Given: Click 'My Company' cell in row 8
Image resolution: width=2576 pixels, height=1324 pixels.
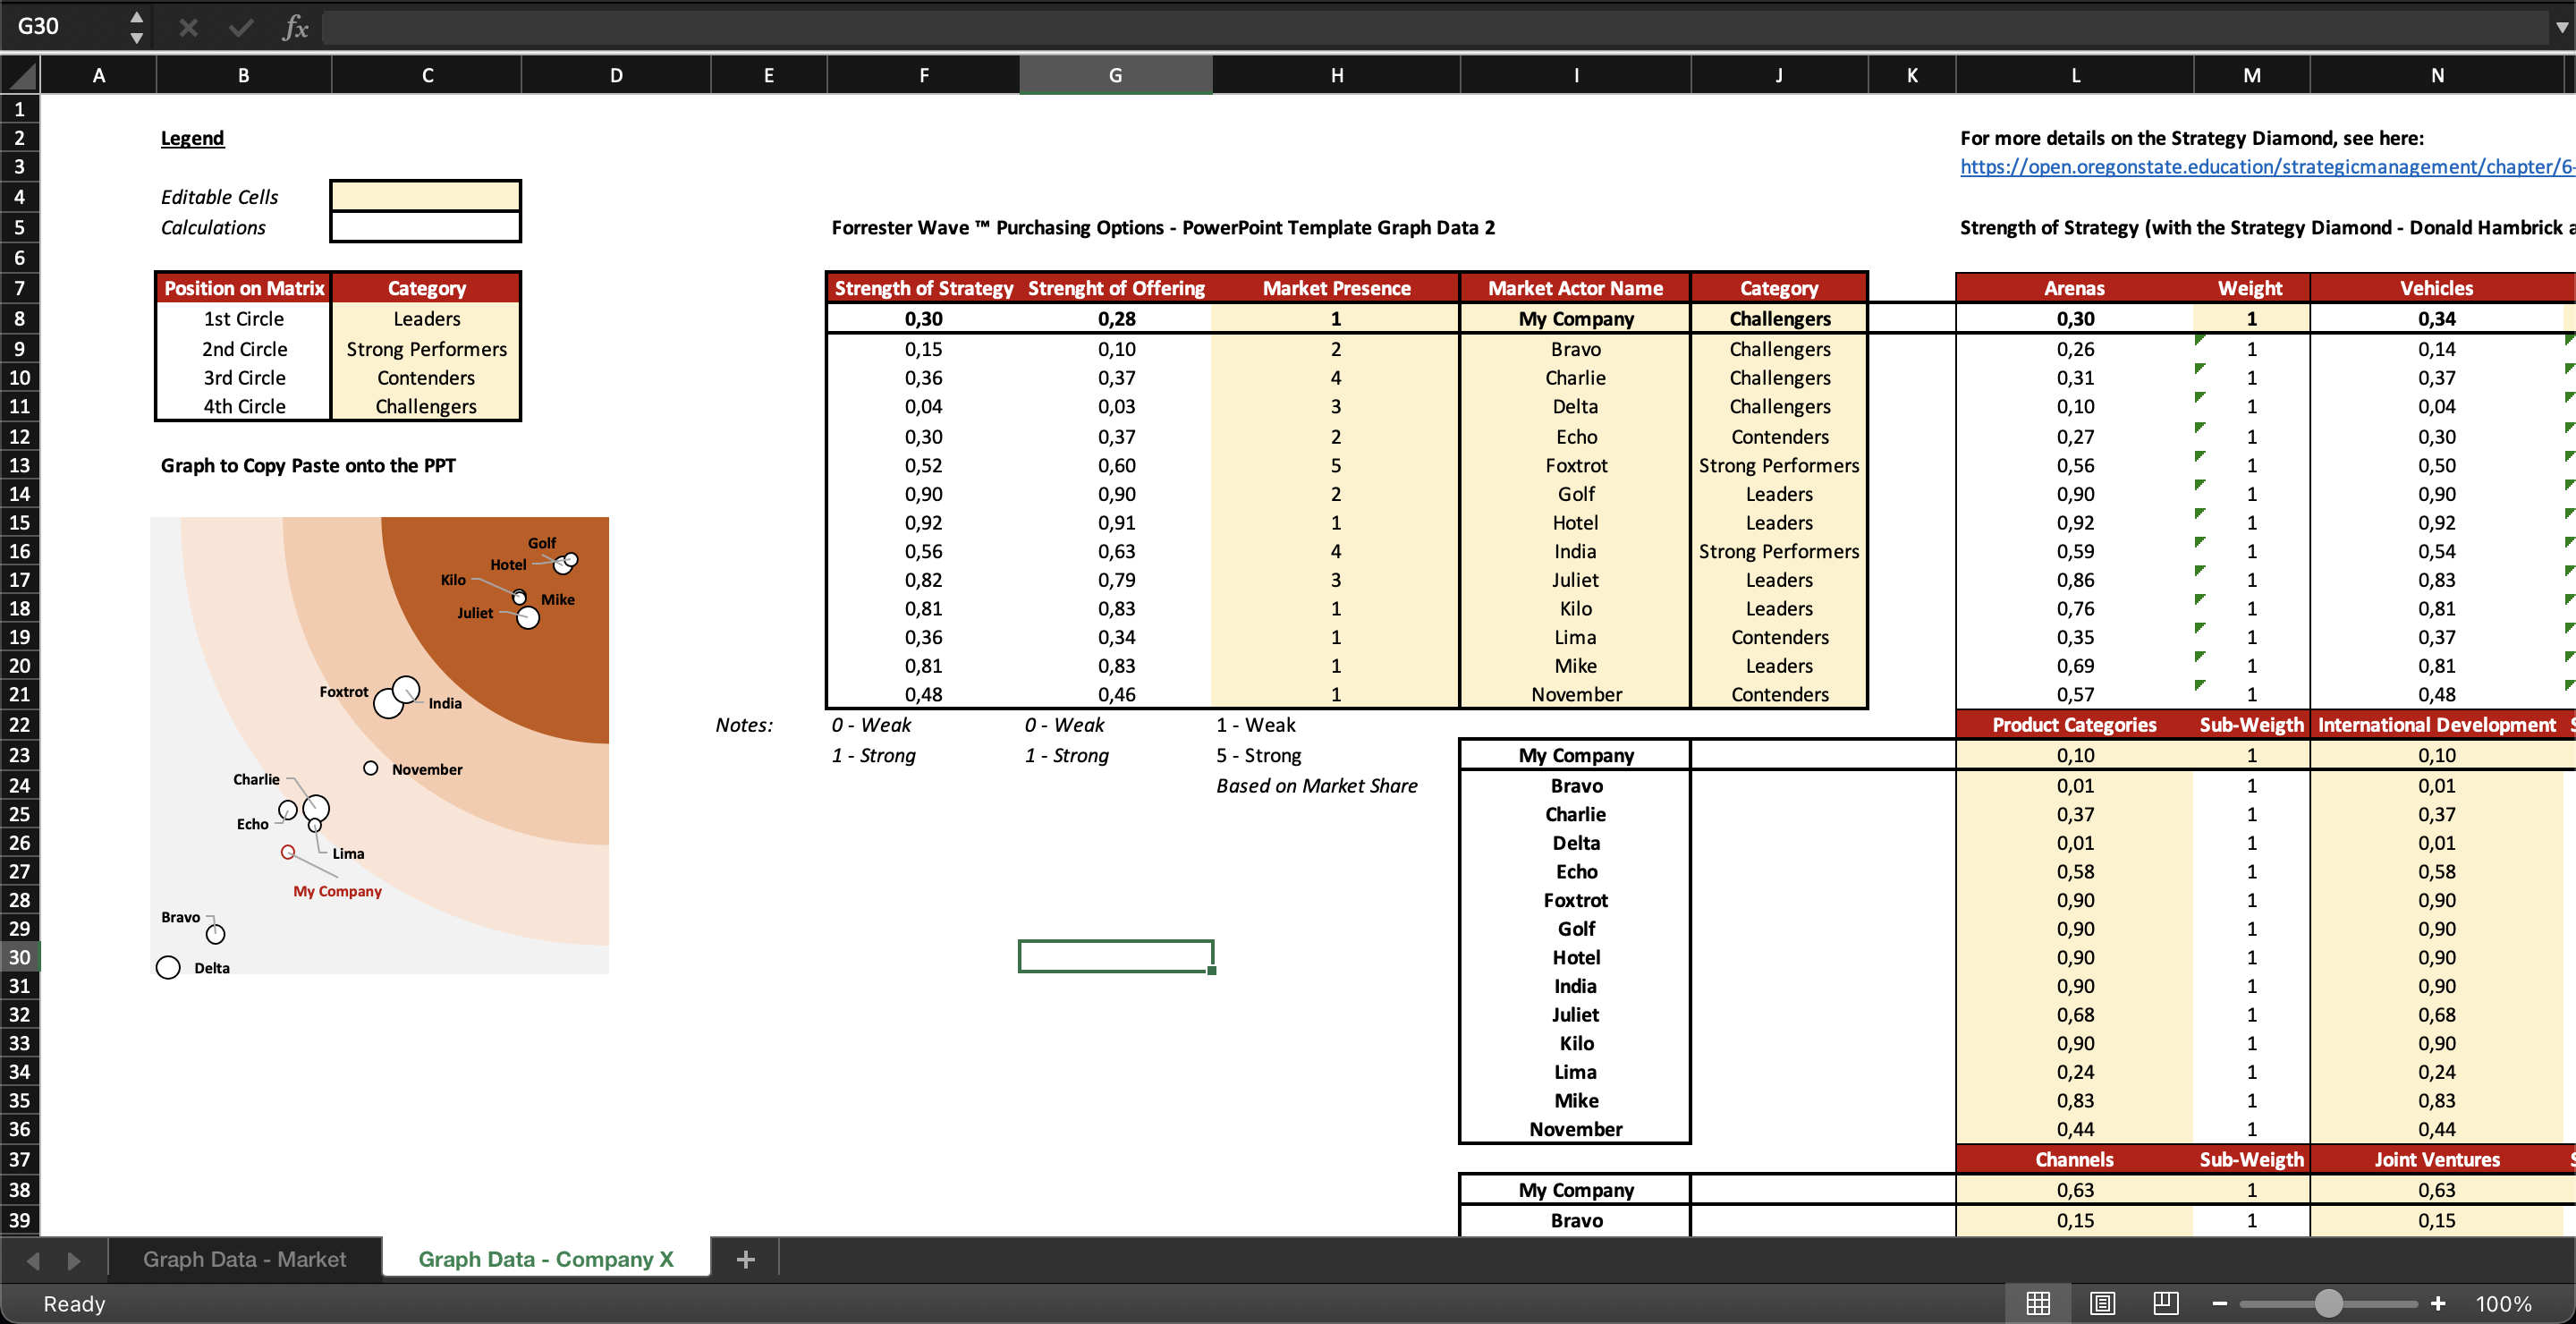Looking at the screenshot, I should (x=1576, y=319).
